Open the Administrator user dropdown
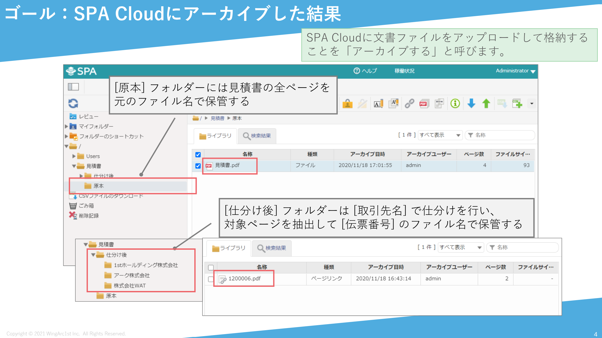Image resolution: width=602 pixels, height=338 pixels. tap(515, 71)
